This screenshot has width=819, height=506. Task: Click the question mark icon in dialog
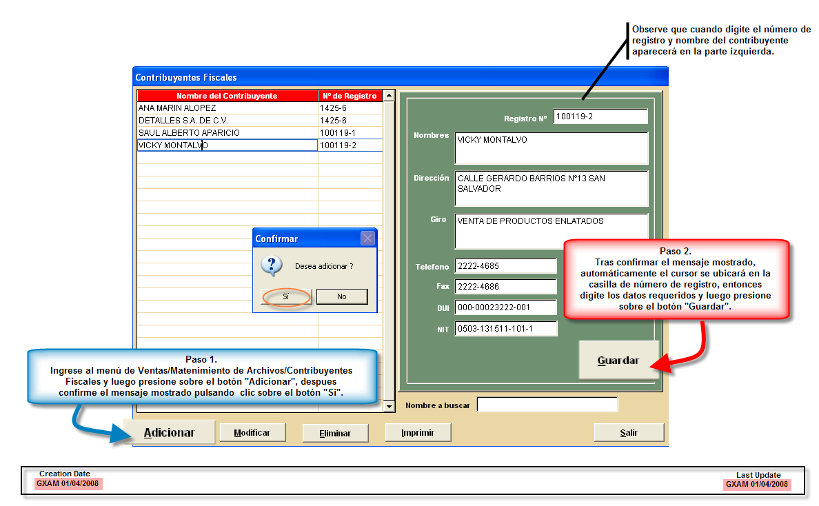[x=273, y=265]
